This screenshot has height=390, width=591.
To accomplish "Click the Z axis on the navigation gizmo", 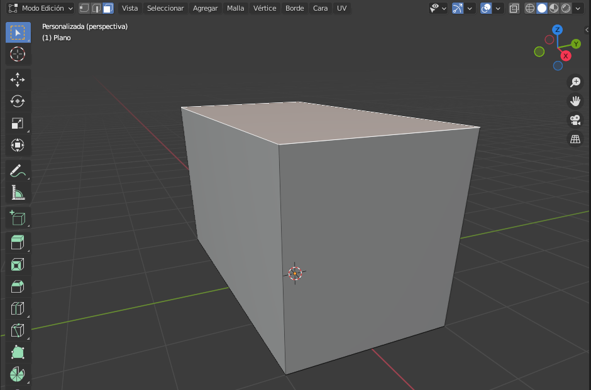I will pos(556,29).
